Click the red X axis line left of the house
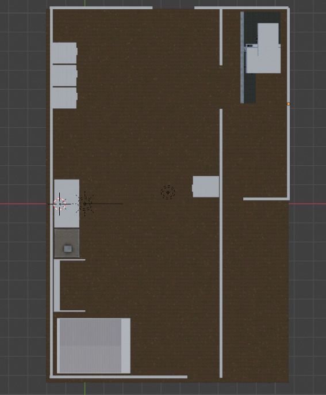 click(x=24, y=204)
